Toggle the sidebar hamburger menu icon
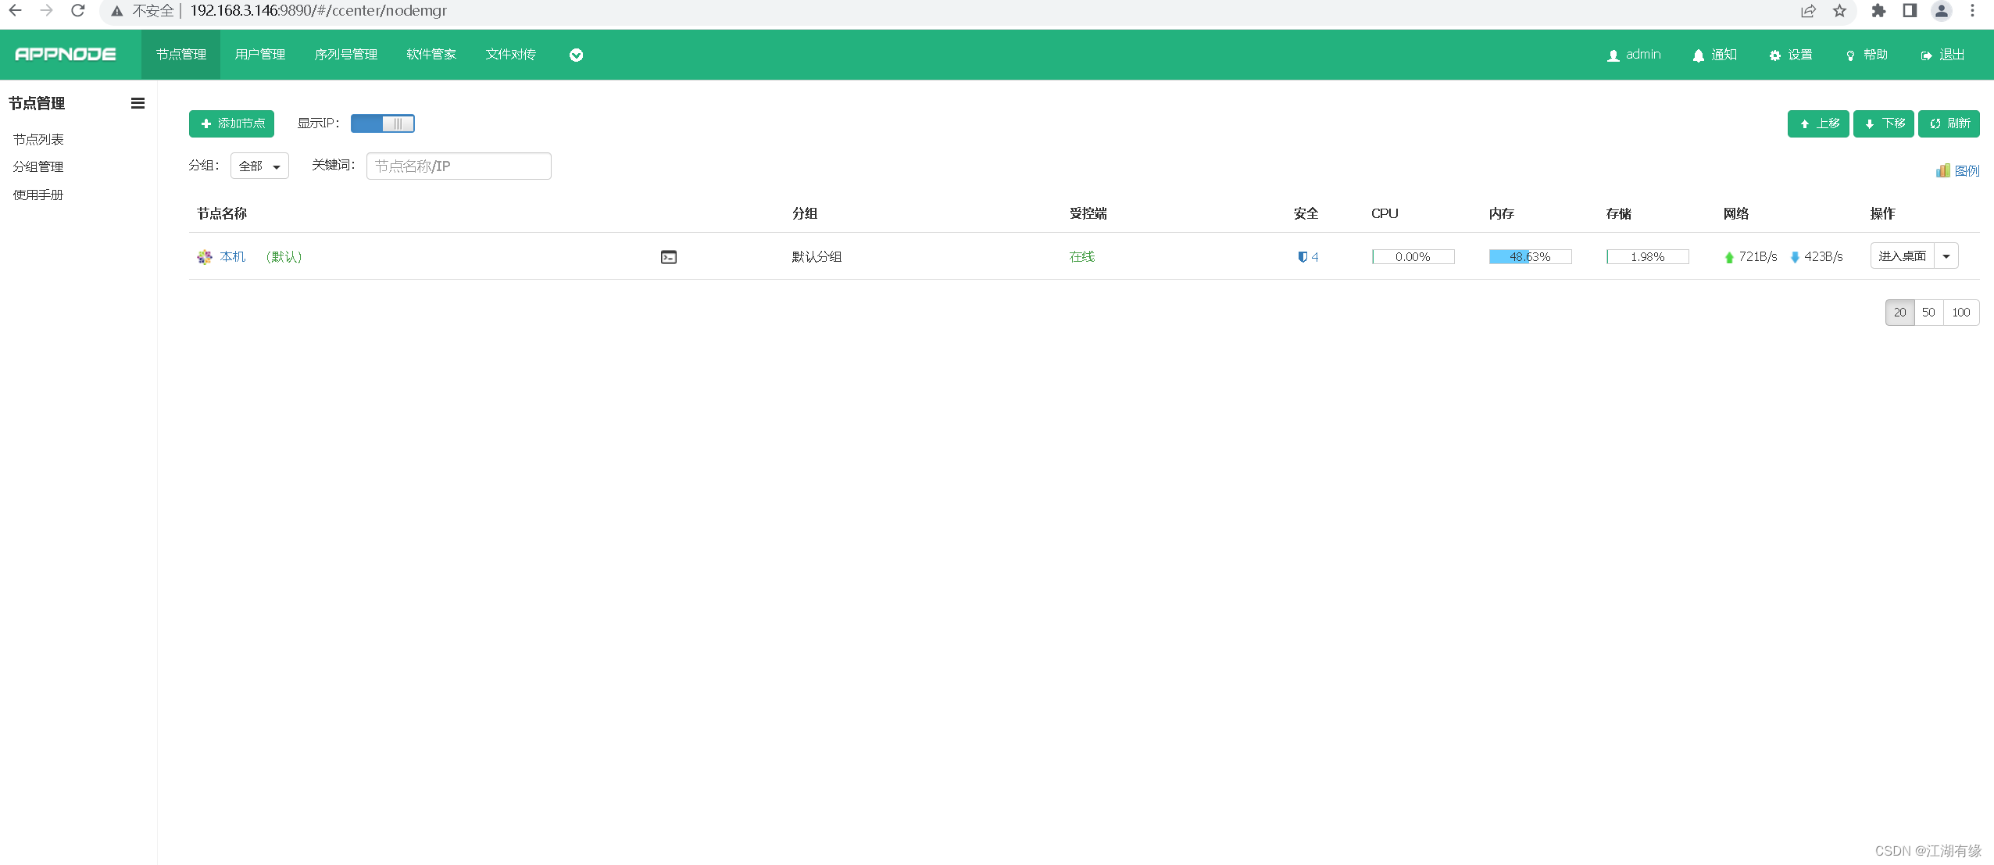Image resolution: width=1994 pixels, height=865 pixels. (x=138, y=103)
